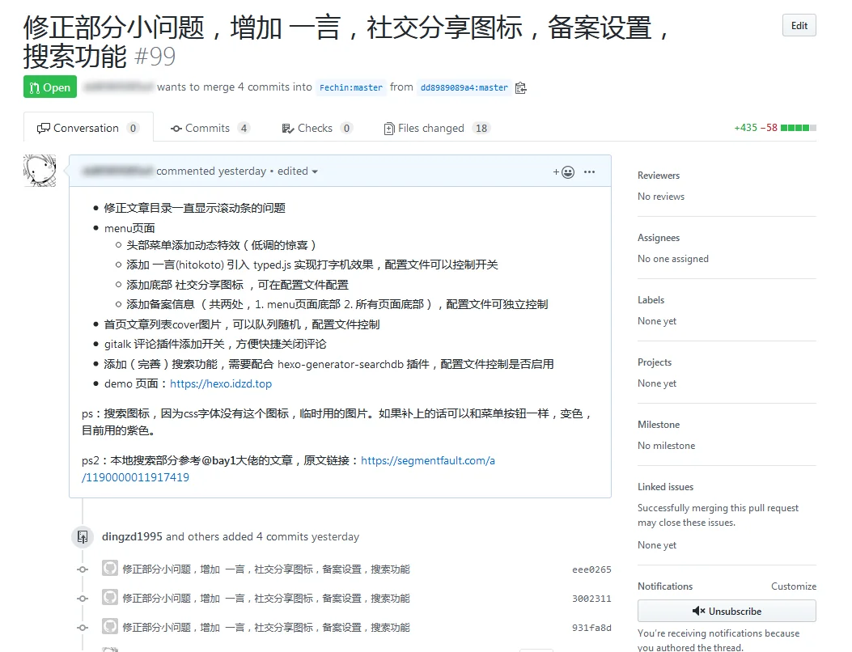Click the Assignees sidebar heading
This screenshot has height=652, width=852.
(x=659, y=238)
